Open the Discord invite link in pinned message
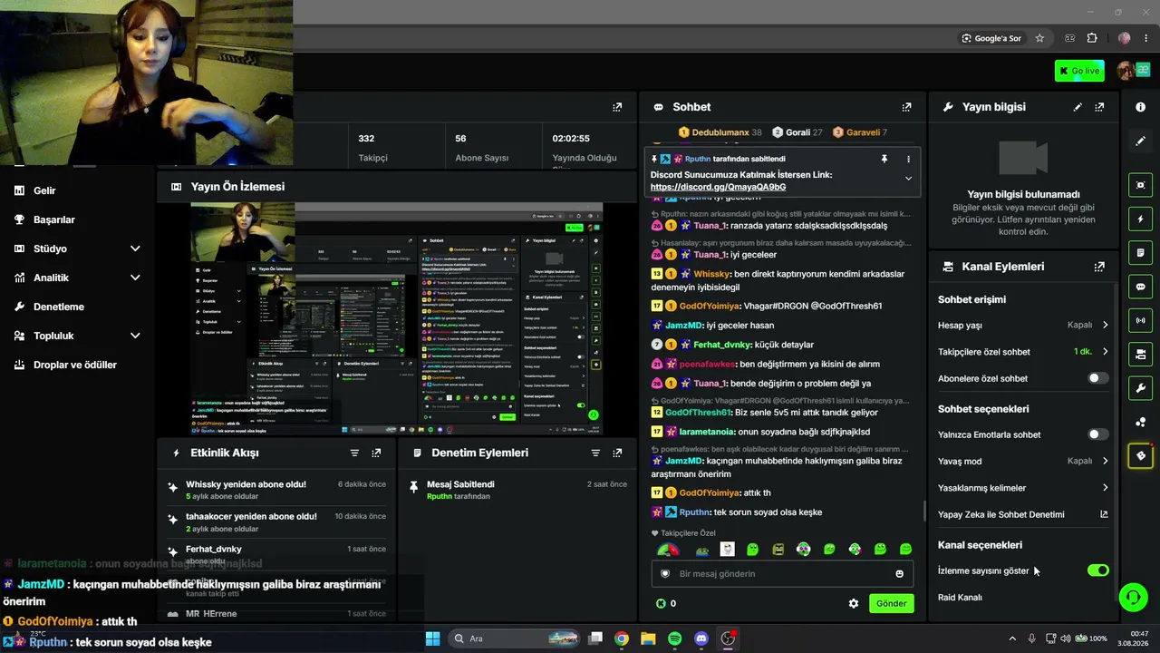This screenshot has height=653, width=1160. [718, 187]
